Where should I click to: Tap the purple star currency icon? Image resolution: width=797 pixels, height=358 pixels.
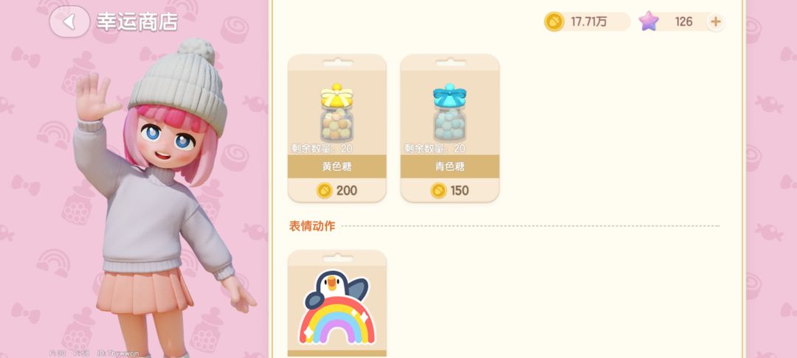pyautogui.click(x=649, y=21)
